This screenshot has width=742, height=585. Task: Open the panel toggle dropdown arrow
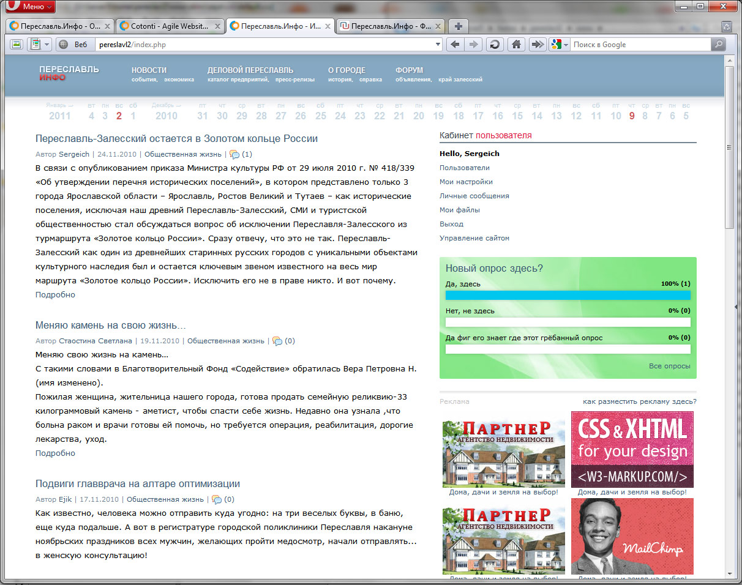(x=47, y=45)
